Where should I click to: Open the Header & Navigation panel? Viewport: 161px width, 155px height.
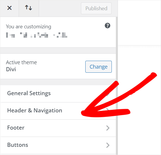tap(58, 111)
